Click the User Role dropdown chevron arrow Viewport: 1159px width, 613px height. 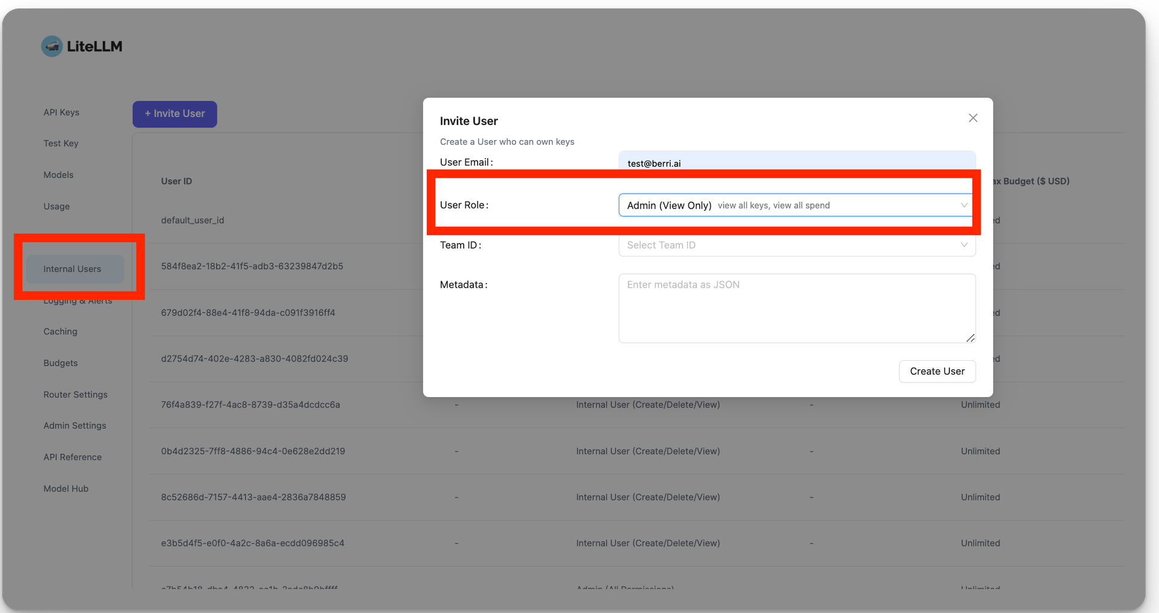click(964, 205)
